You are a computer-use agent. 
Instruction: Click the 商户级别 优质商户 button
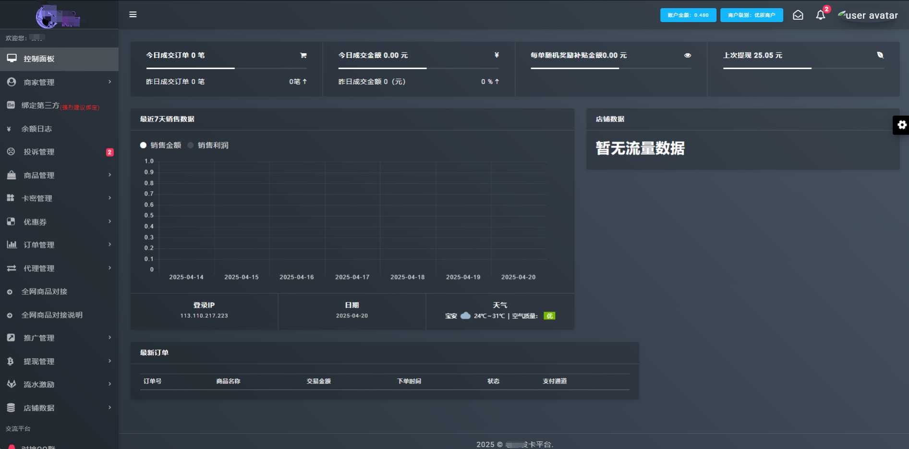point(751,15)
